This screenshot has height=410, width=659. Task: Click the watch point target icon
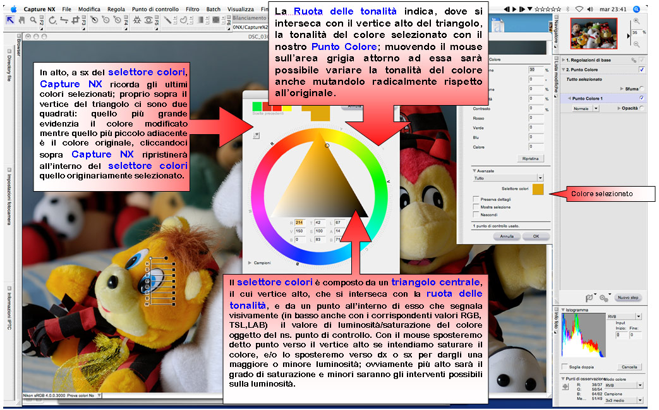565,387
